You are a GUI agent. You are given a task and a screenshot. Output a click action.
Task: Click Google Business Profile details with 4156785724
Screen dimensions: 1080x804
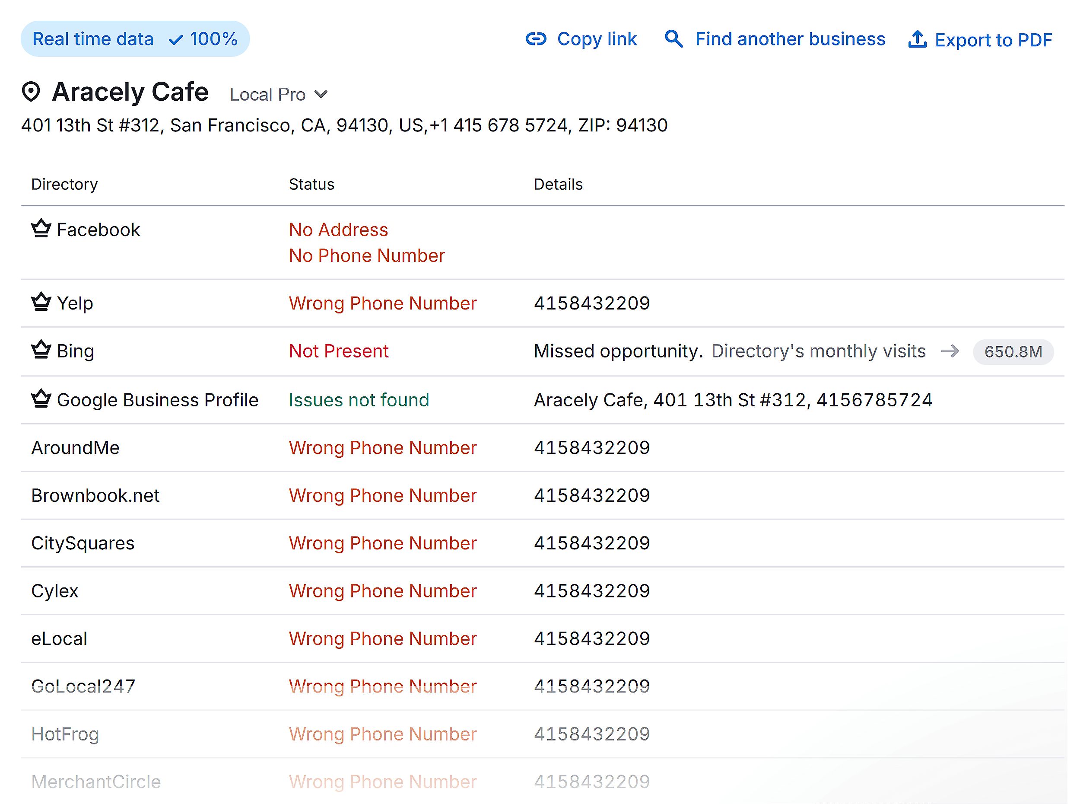point(733,400)
